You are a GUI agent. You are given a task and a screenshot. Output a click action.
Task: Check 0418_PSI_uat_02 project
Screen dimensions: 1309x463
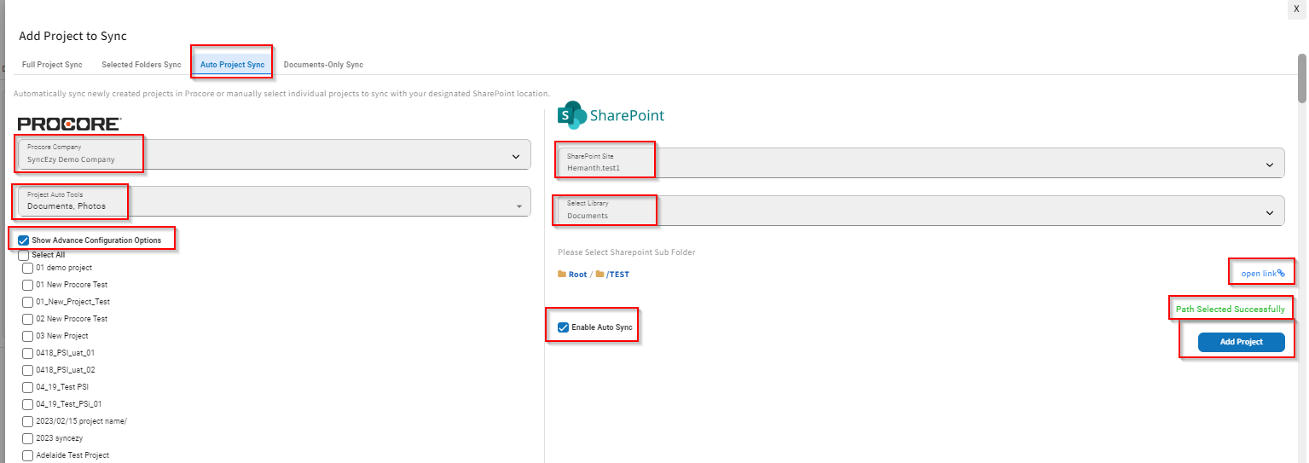click(28, 370)
